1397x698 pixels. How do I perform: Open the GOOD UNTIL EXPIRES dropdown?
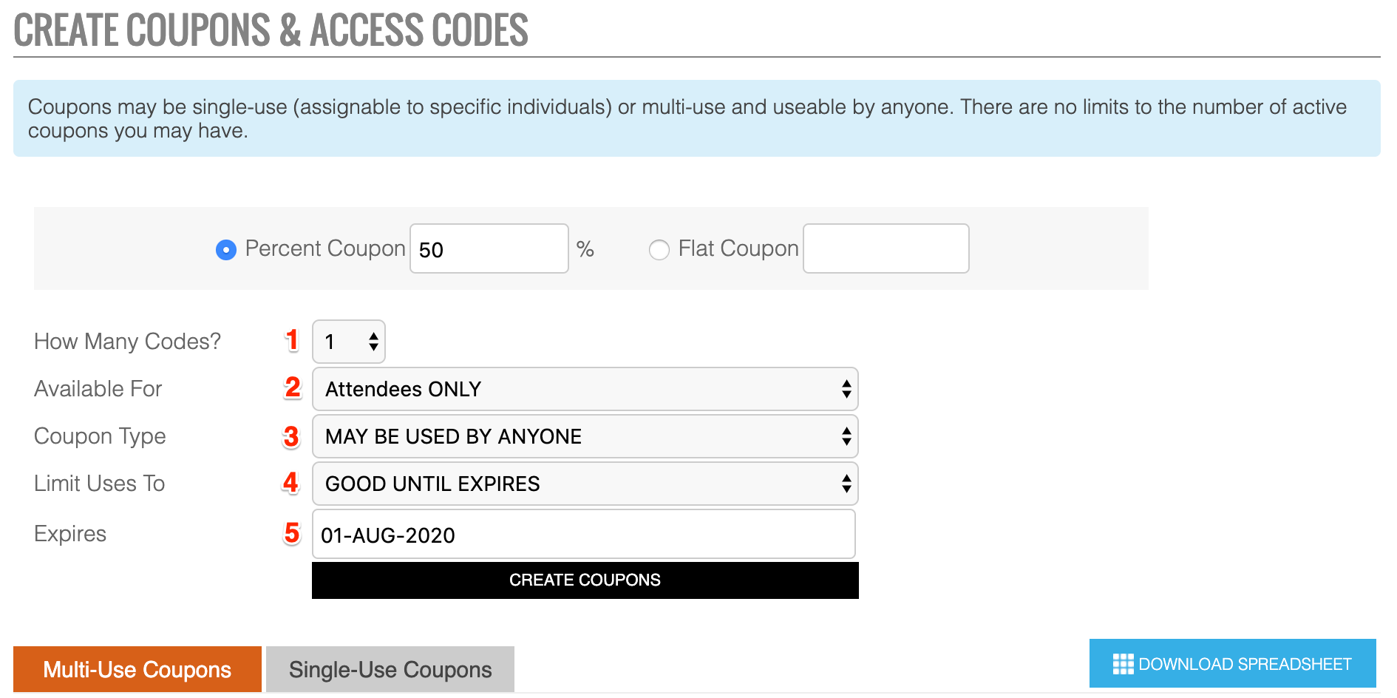point(585,484)
